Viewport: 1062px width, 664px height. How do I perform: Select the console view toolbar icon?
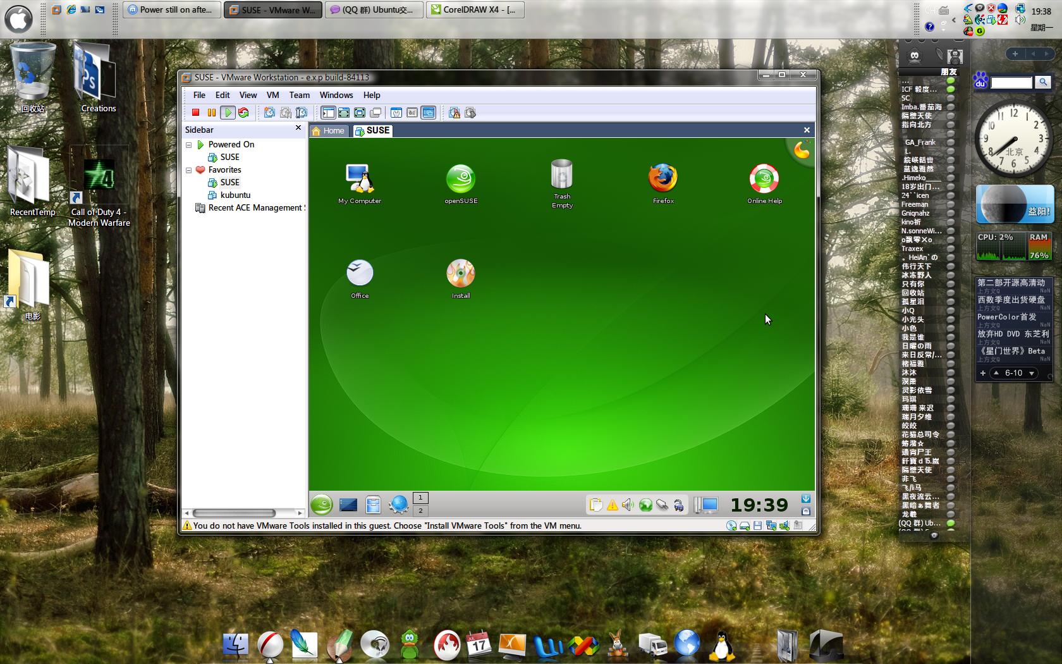tap(429, 113)
